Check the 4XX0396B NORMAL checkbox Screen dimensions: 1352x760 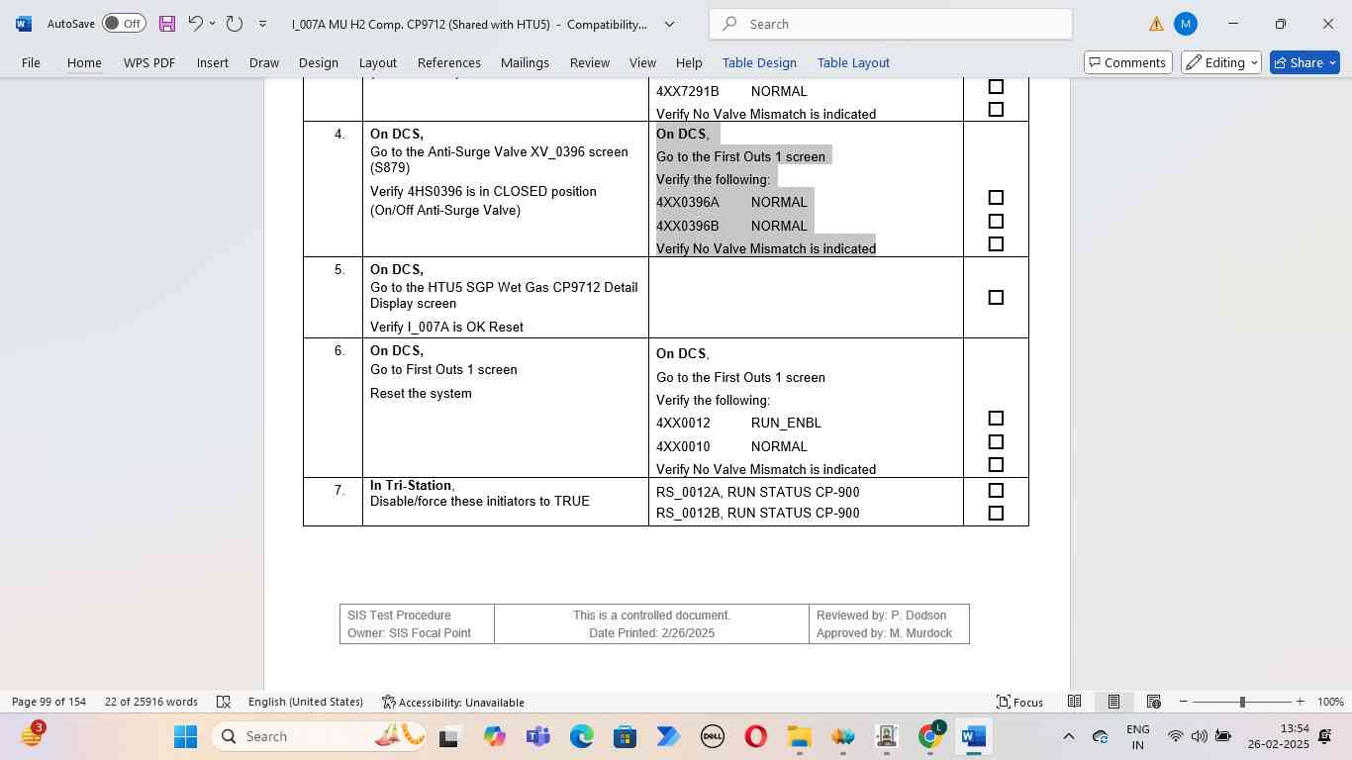(996, 222)
